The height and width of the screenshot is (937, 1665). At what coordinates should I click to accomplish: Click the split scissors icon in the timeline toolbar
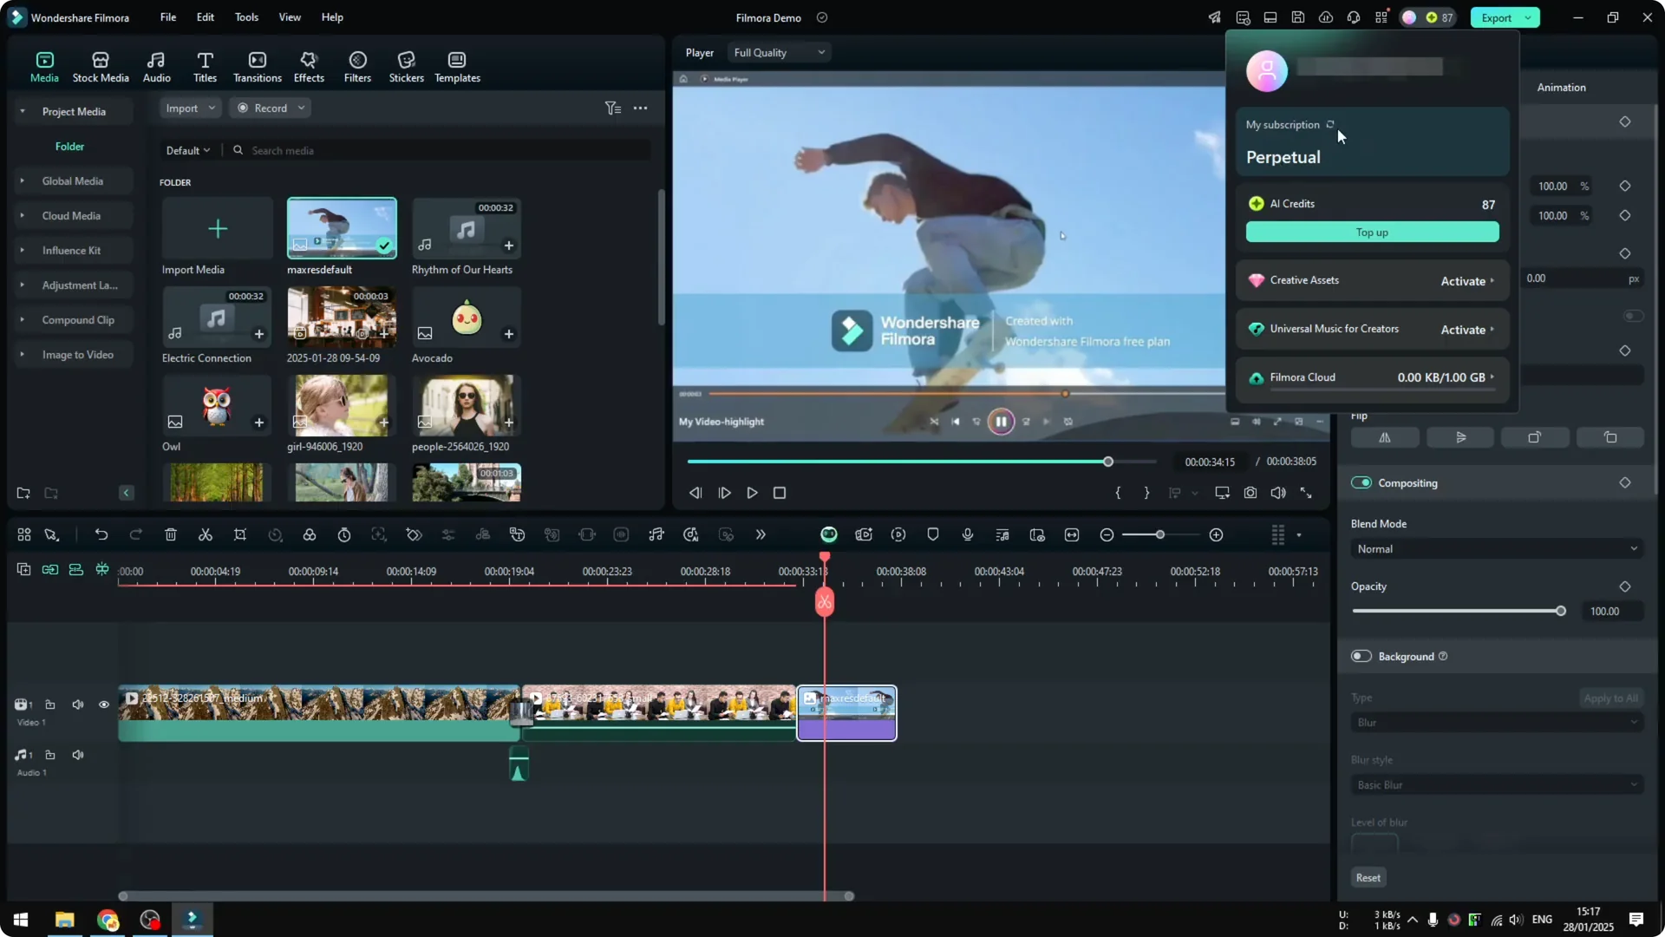[206, 534]
